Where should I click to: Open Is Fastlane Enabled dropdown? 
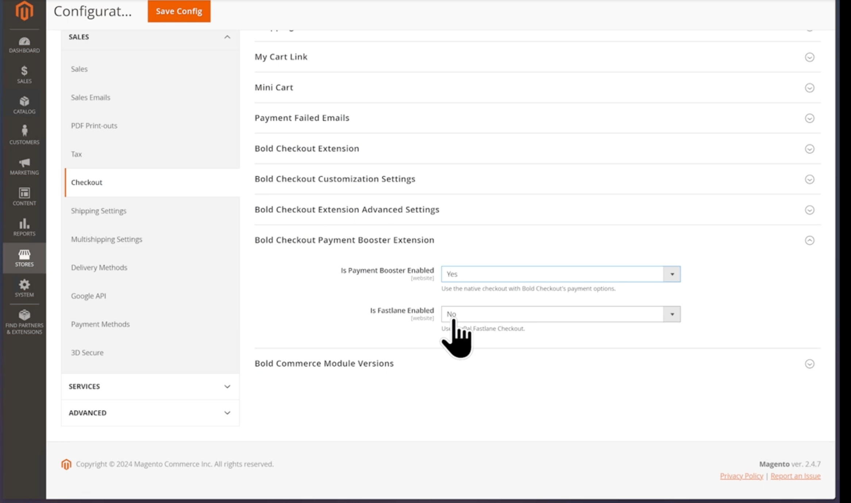[x=561, y=314]
